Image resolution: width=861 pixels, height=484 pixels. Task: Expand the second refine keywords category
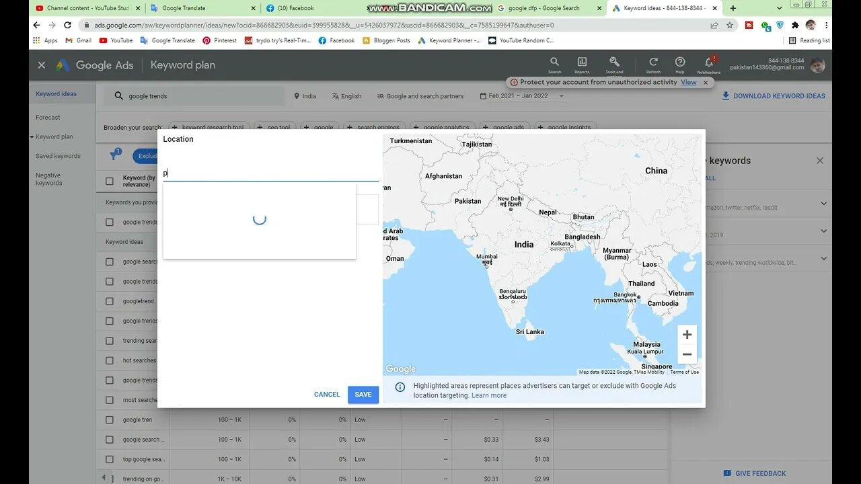tap(824, 231)
